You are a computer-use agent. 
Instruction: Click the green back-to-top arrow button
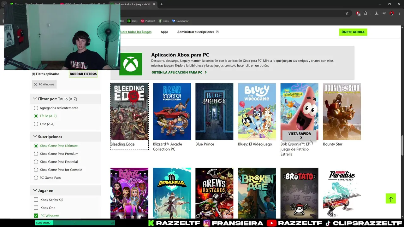click(390, 198)
